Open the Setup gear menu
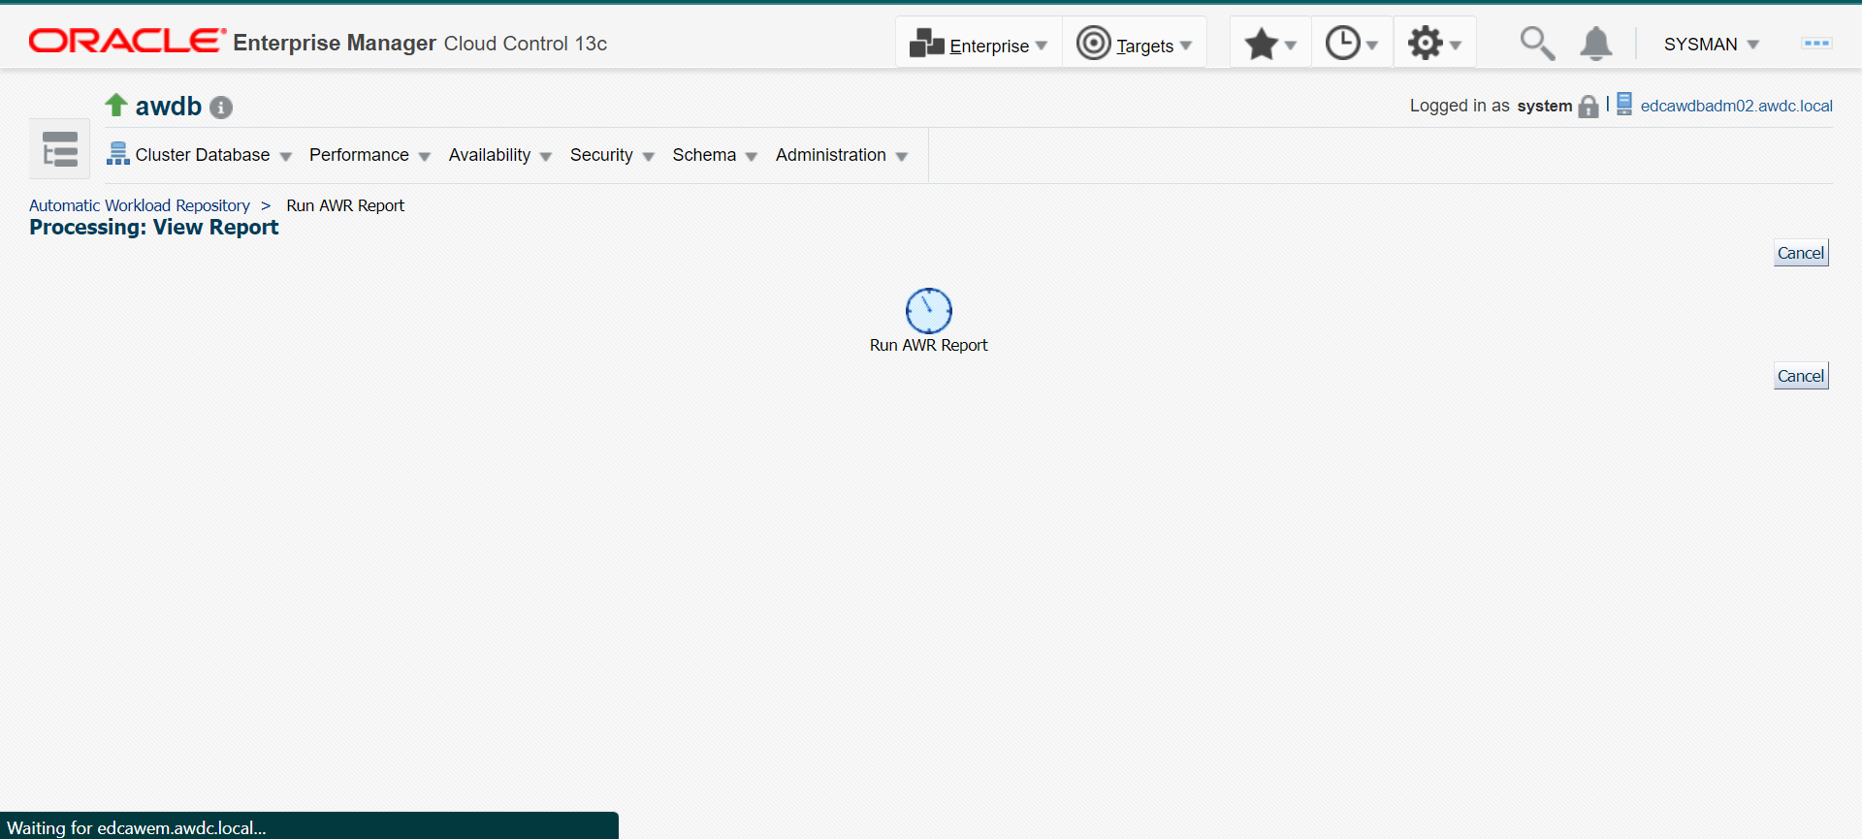 pyautogui.click(x=1434, y=44)
